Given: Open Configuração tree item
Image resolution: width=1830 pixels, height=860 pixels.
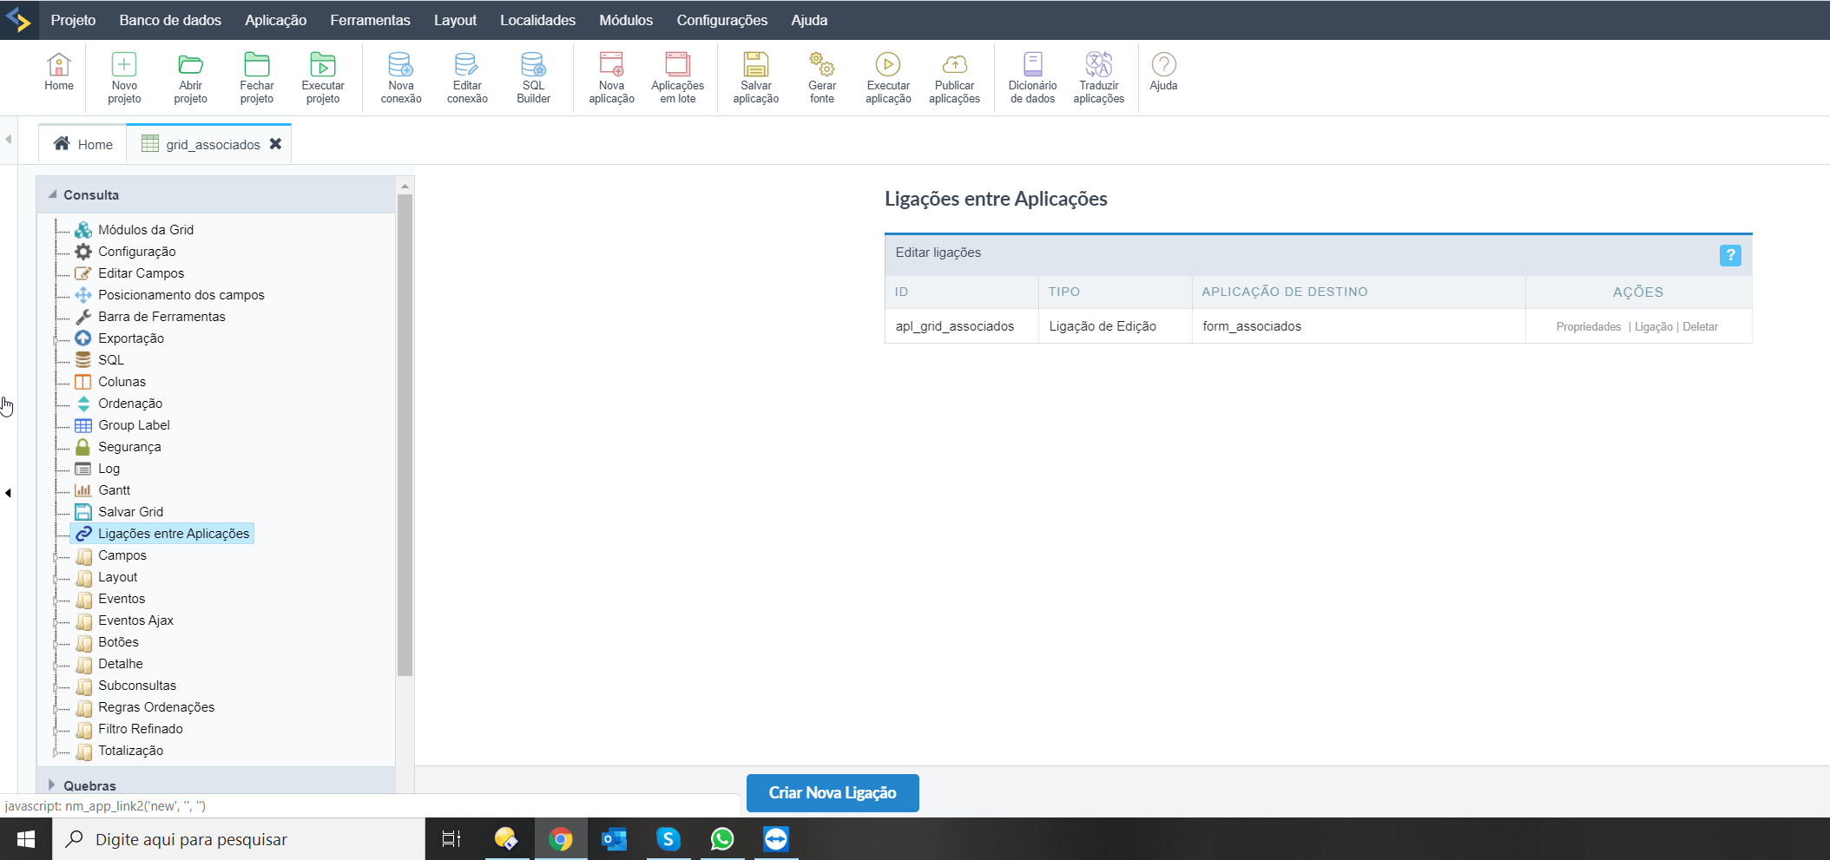Looking at the screenshot, I should (137, 252).
